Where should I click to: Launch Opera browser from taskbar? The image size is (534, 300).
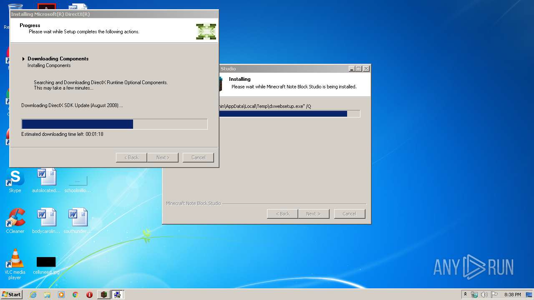pos(89,295)
